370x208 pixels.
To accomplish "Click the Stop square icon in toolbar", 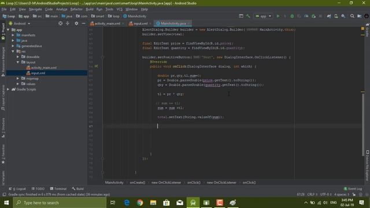I will (x=320, y=16).
